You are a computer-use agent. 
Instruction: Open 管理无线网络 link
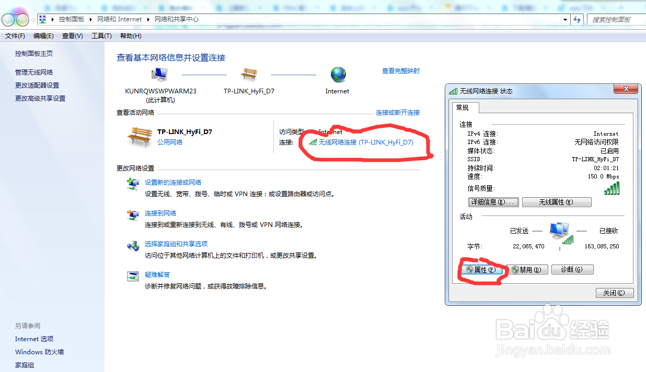[x=34, y=73]
